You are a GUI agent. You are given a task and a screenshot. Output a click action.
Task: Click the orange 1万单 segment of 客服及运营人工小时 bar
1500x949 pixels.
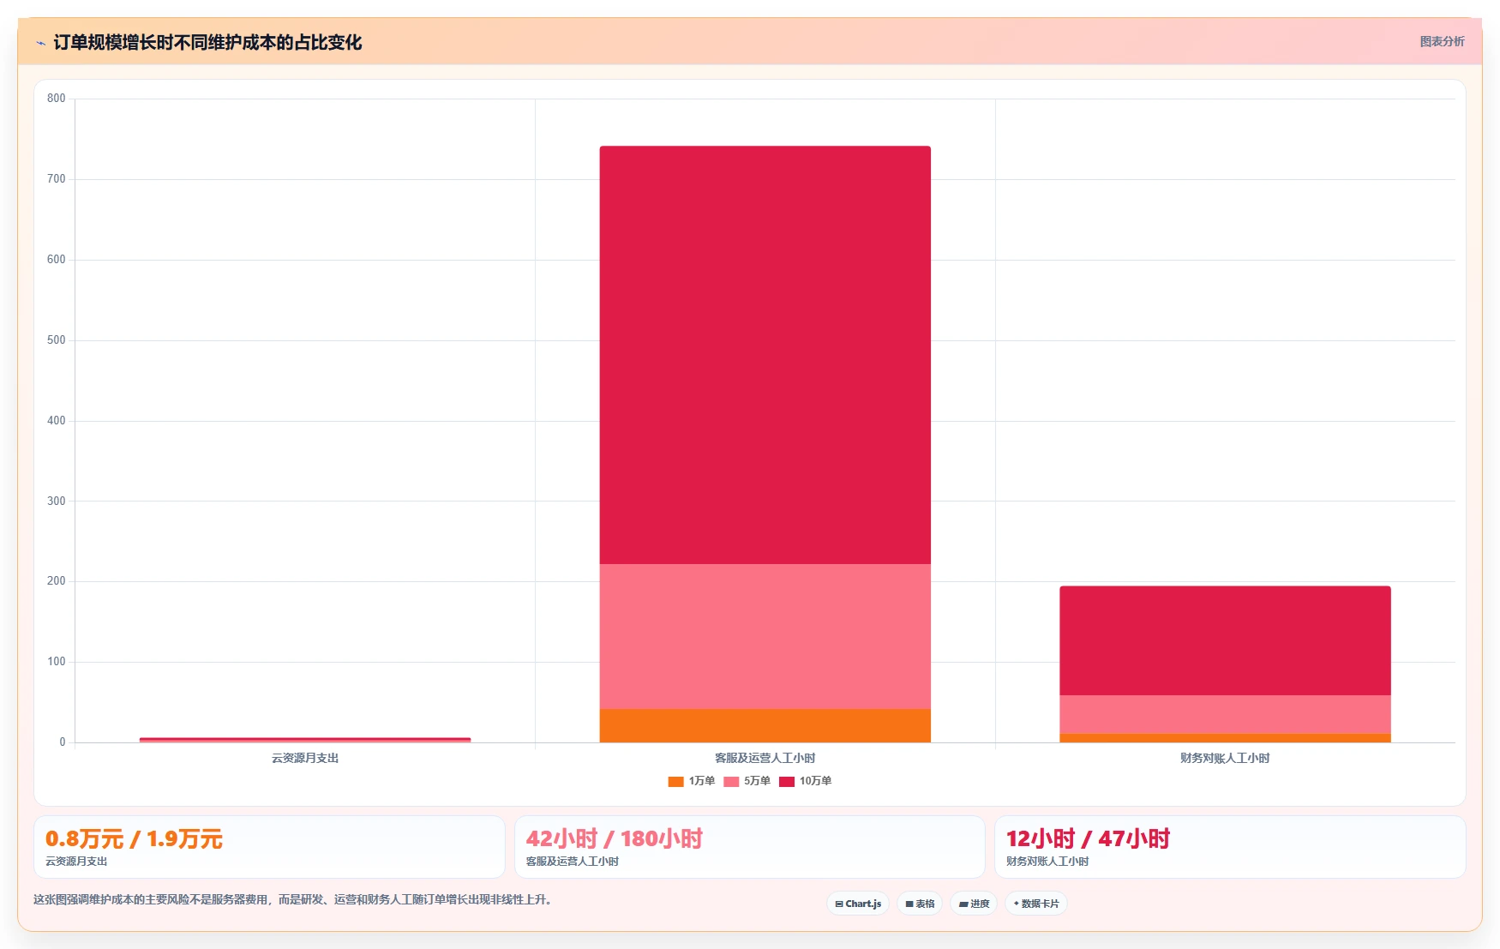point(765,725)
